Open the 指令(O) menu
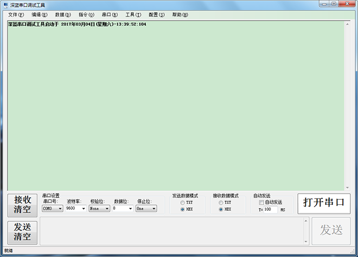The width and height of the screenshot is (358, 257). 87,15
